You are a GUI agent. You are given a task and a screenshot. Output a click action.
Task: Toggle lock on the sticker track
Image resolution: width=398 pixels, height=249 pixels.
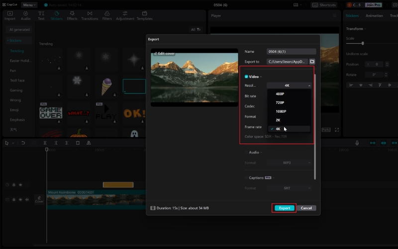(x=14, y=185)
